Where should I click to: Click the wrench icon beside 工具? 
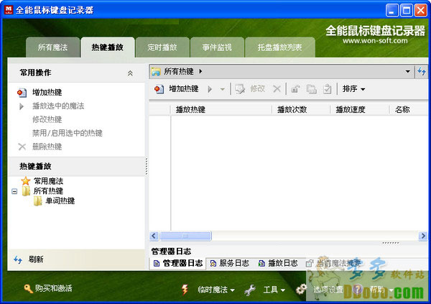click(250, 290)
